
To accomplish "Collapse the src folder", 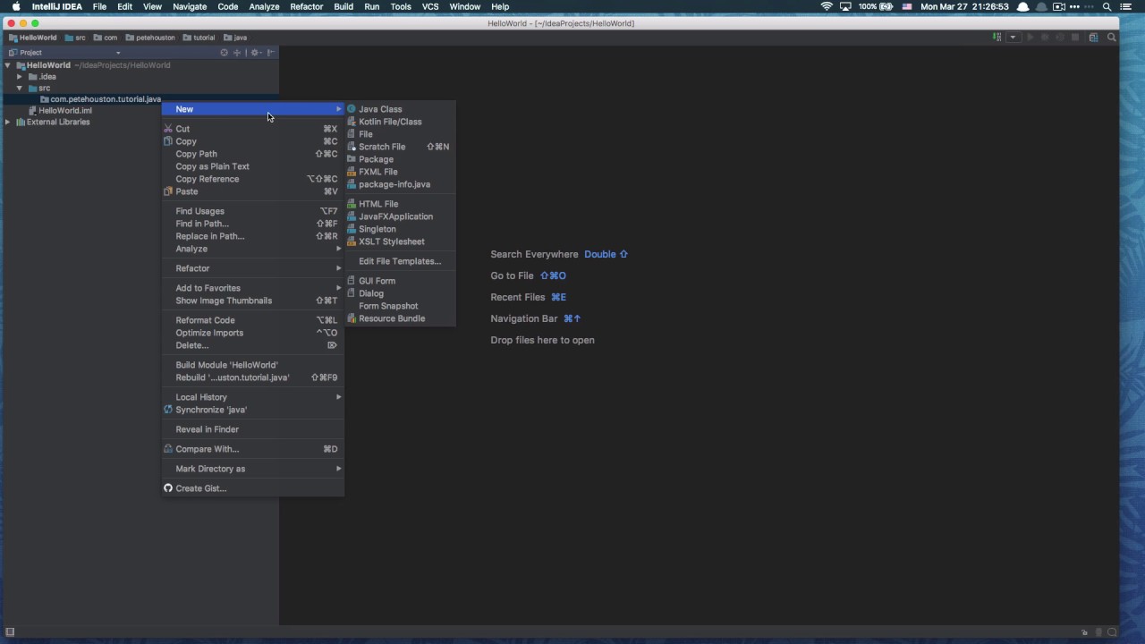I will click(x=19, y=89).
